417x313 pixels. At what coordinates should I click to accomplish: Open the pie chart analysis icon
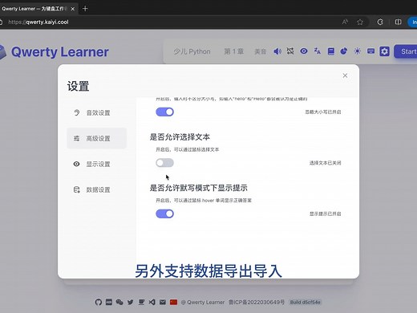tap(344, 51)
